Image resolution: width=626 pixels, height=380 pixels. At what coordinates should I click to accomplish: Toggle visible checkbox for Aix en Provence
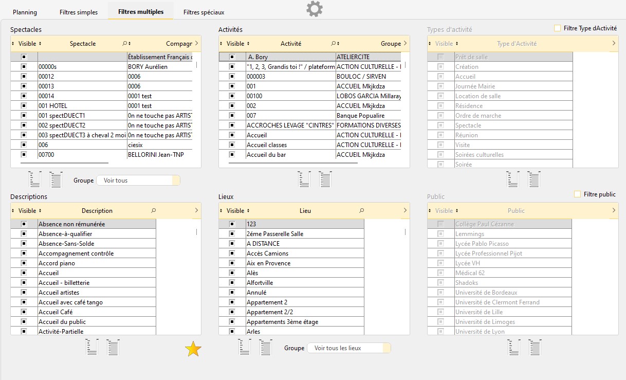[232, 263]
